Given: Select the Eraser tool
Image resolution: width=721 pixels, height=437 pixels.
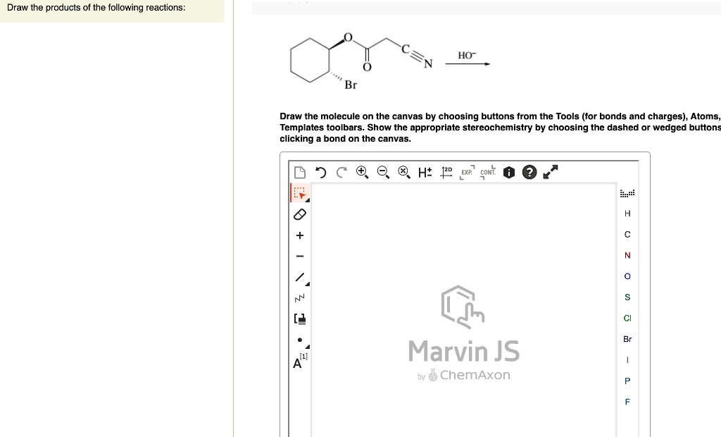Looking at the screenshot, I should tap(299, 214).
